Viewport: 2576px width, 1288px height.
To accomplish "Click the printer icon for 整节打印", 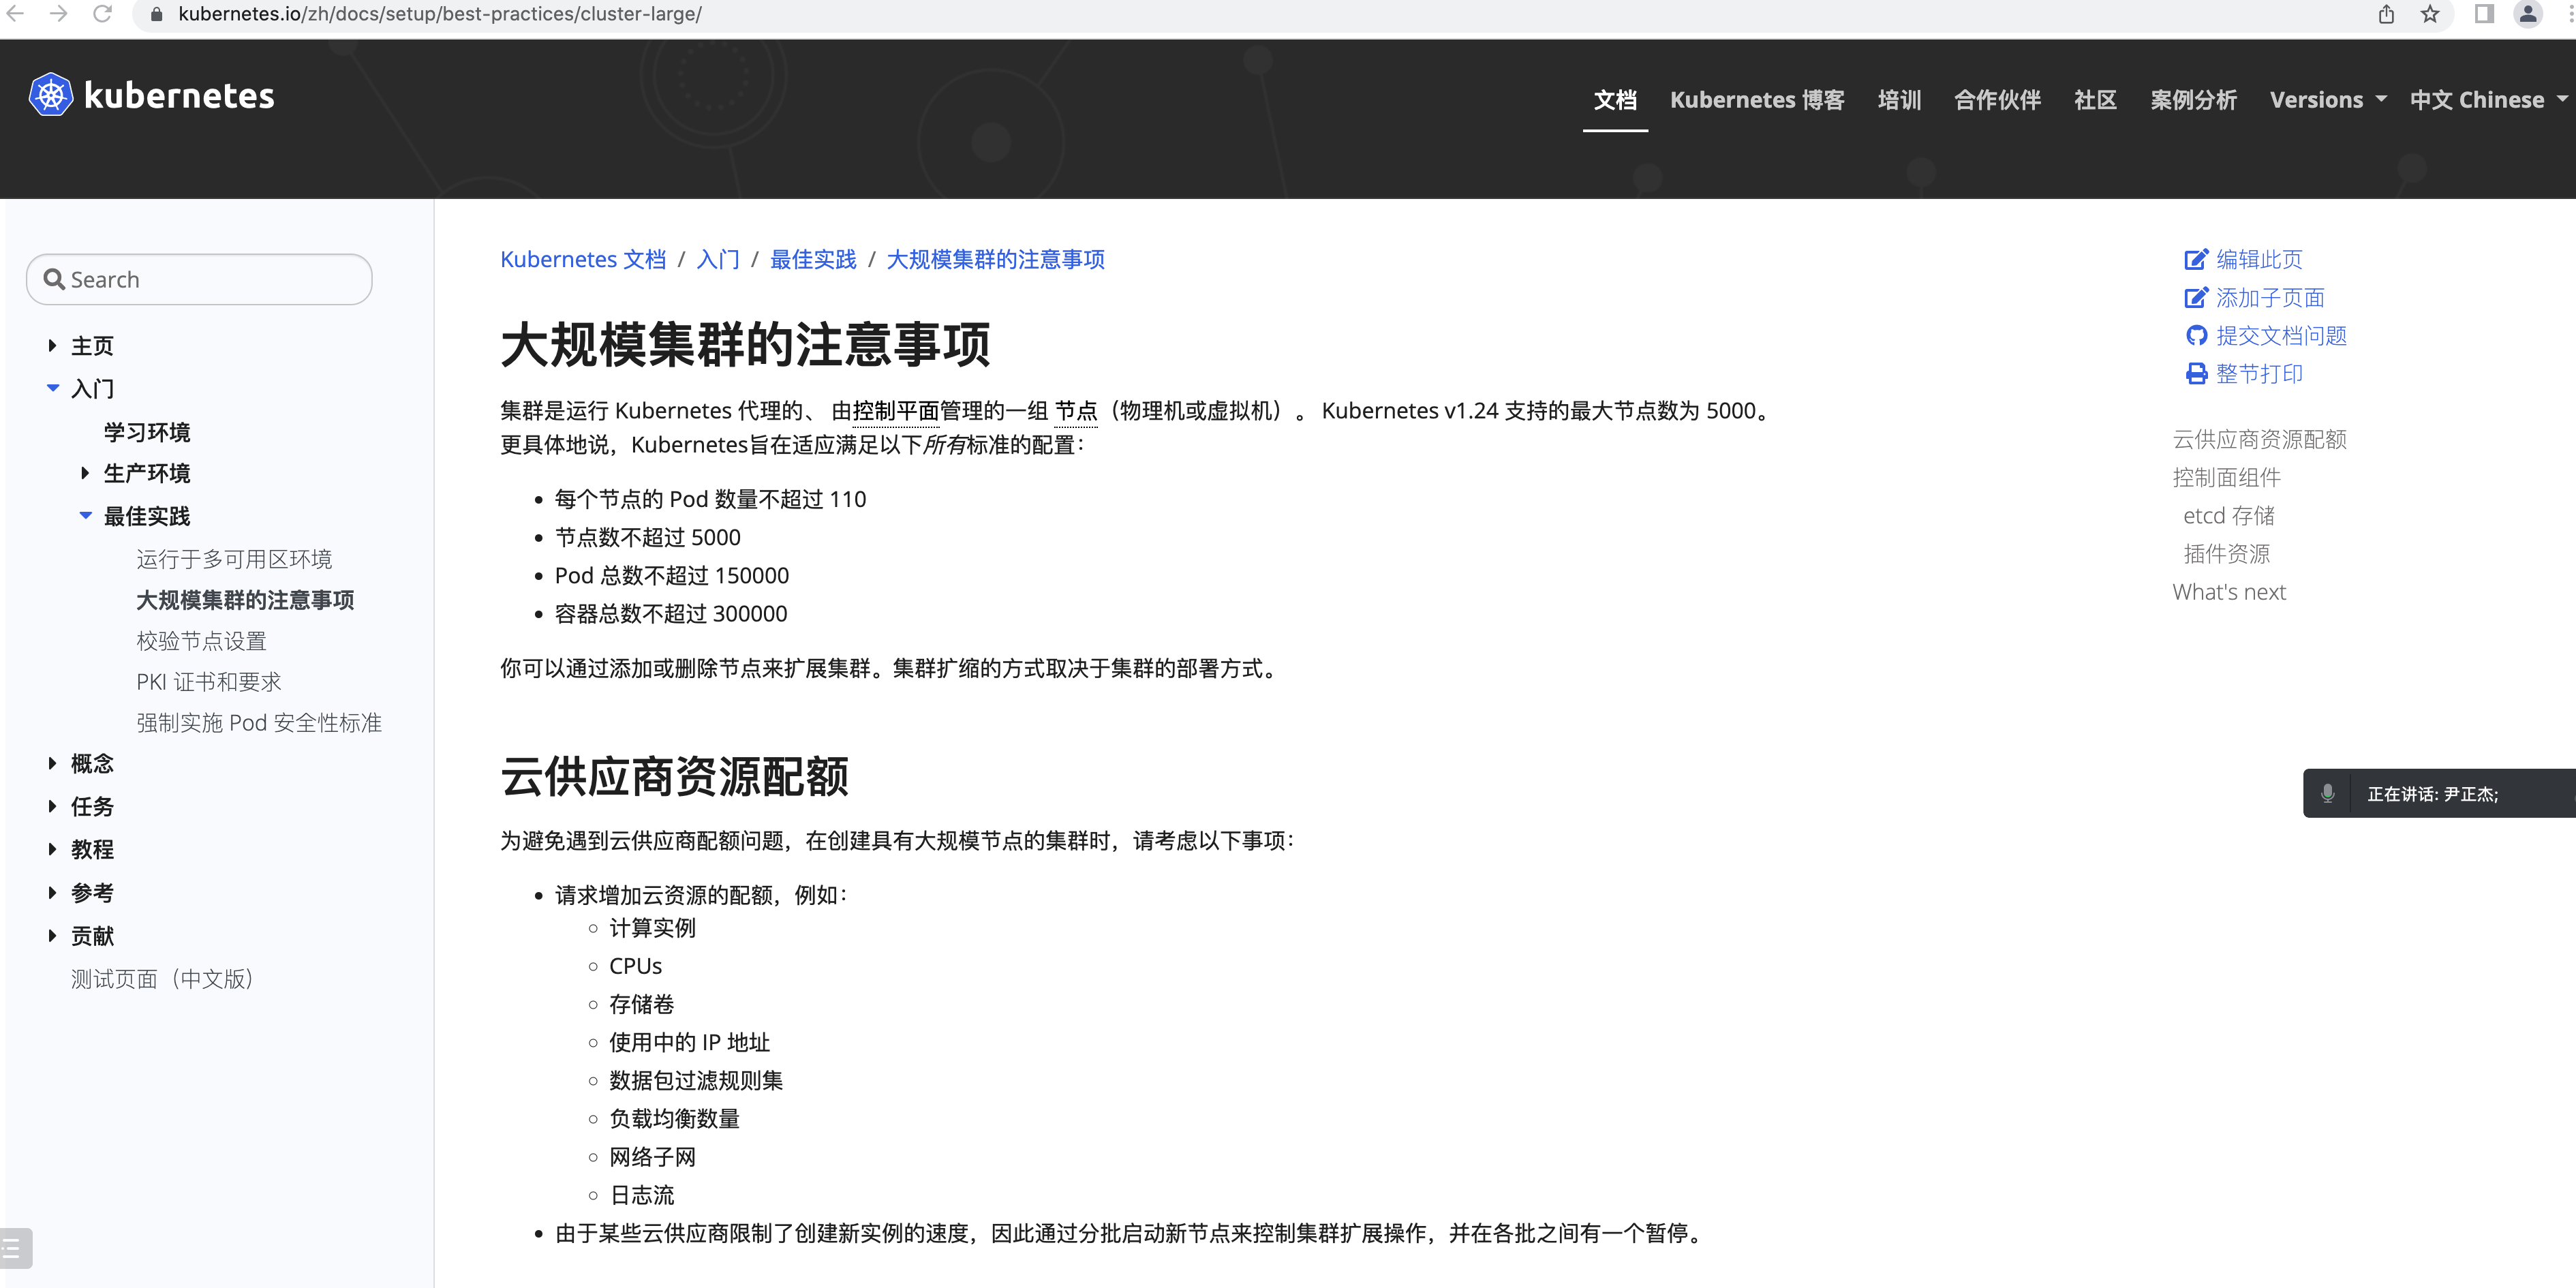I will click(2196, 374).
